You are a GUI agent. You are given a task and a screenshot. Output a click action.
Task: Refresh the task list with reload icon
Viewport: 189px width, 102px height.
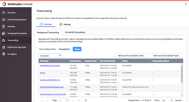86,100
